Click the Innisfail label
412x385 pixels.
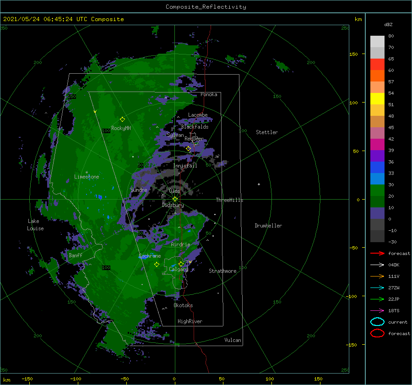(185, 166)
